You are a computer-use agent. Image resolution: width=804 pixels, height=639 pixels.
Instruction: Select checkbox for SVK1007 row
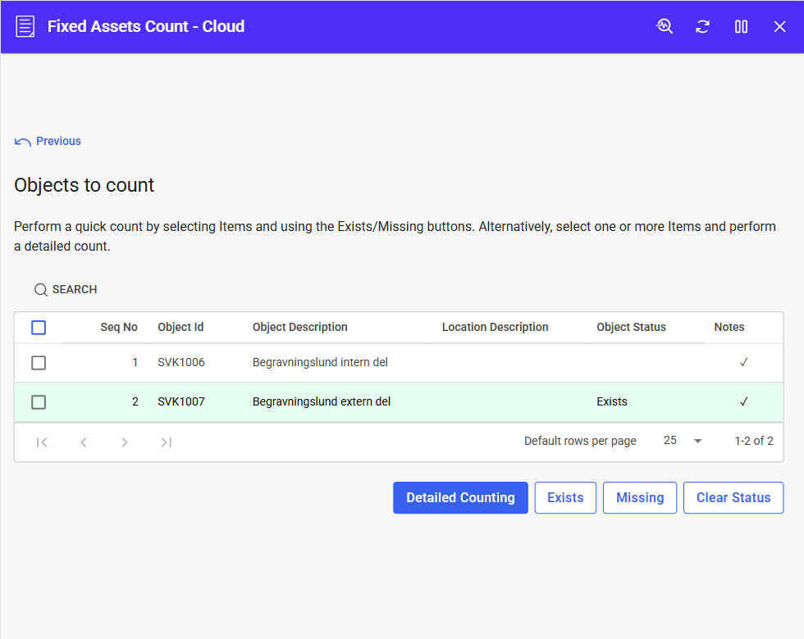[x=39, y=402]
